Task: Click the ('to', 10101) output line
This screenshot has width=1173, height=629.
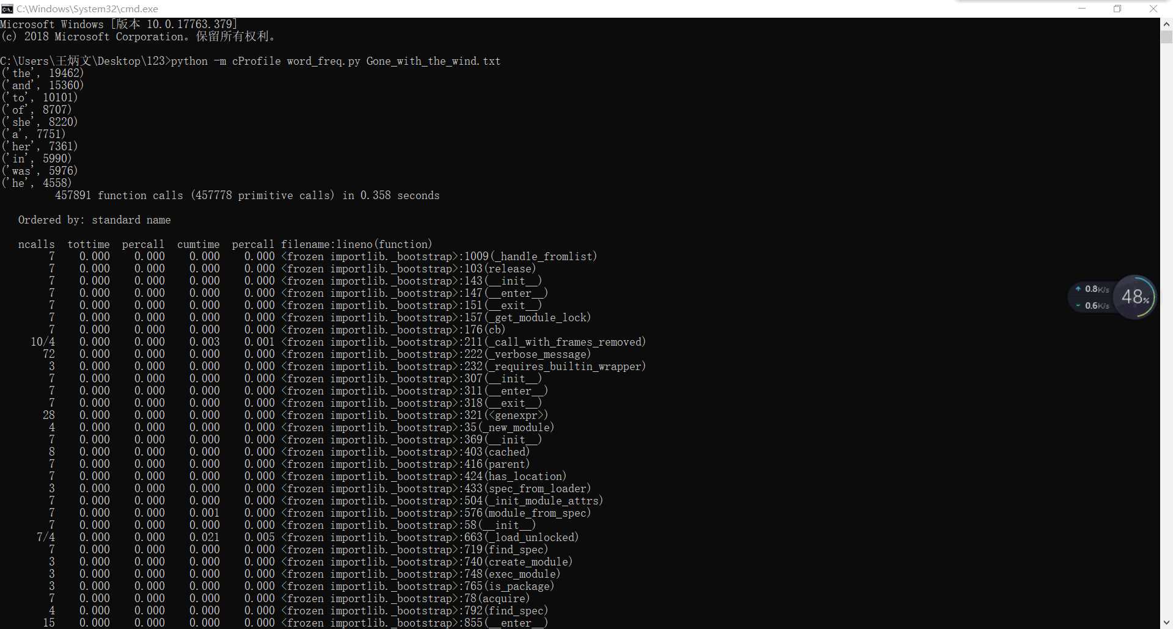Action: [39, 98]
